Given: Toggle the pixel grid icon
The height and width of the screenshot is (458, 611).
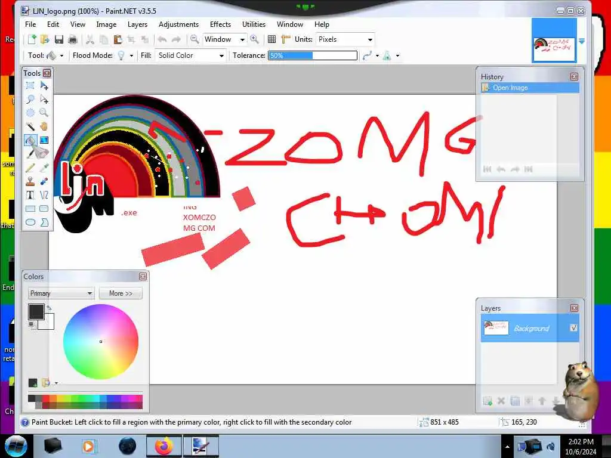Looking at the screenshot, I should pos(272,39).
